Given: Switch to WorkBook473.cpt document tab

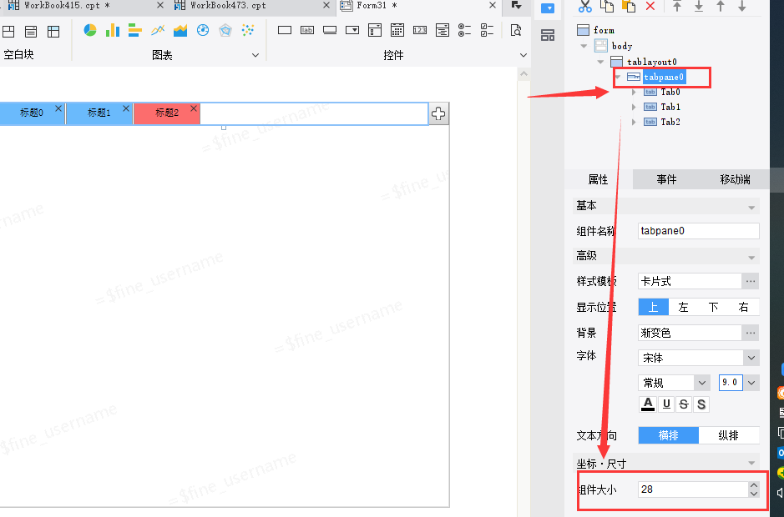Looking at the screenshot, I should click(228, 6).
